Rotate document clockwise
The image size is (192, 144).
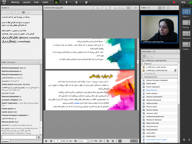click(101, 141)
